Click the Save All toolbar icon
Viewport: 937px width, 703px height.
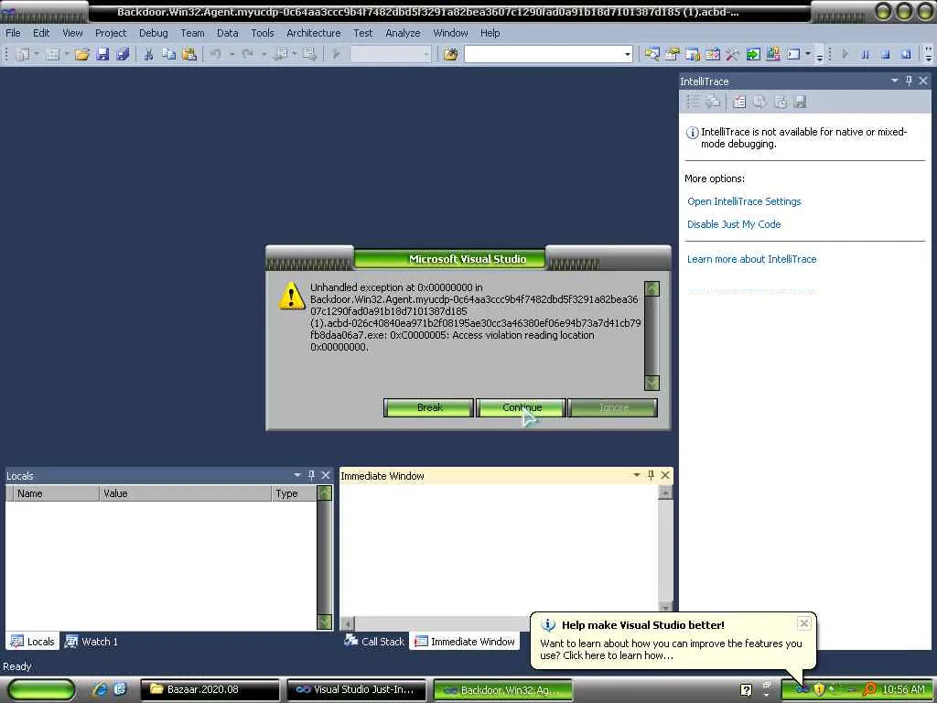click(123, 54)
